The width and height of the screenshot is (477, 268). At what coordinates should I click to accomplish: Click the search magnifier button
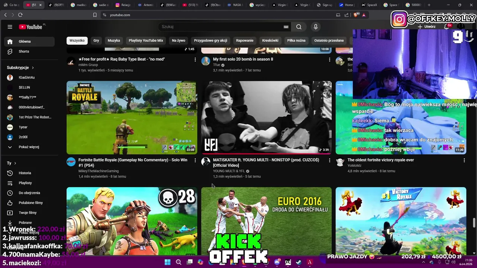[x=299, y=27]
